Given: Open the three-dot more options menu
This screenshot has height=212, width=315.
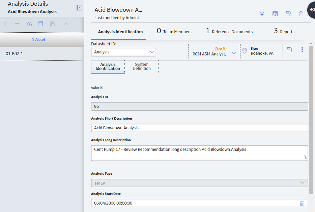Looking at the screenshot, I should tap(302, 50).
